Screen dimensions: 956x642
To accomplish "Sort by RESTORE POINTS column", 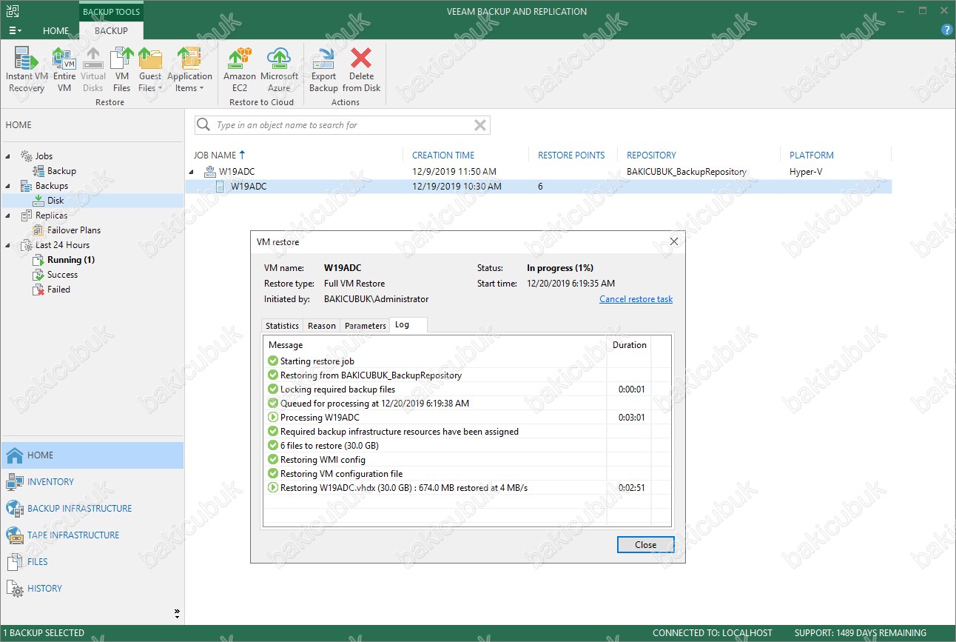I will pos(571,155).
